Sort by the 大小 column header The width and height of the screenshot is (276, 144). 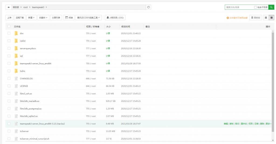click(x=108, y=27)
